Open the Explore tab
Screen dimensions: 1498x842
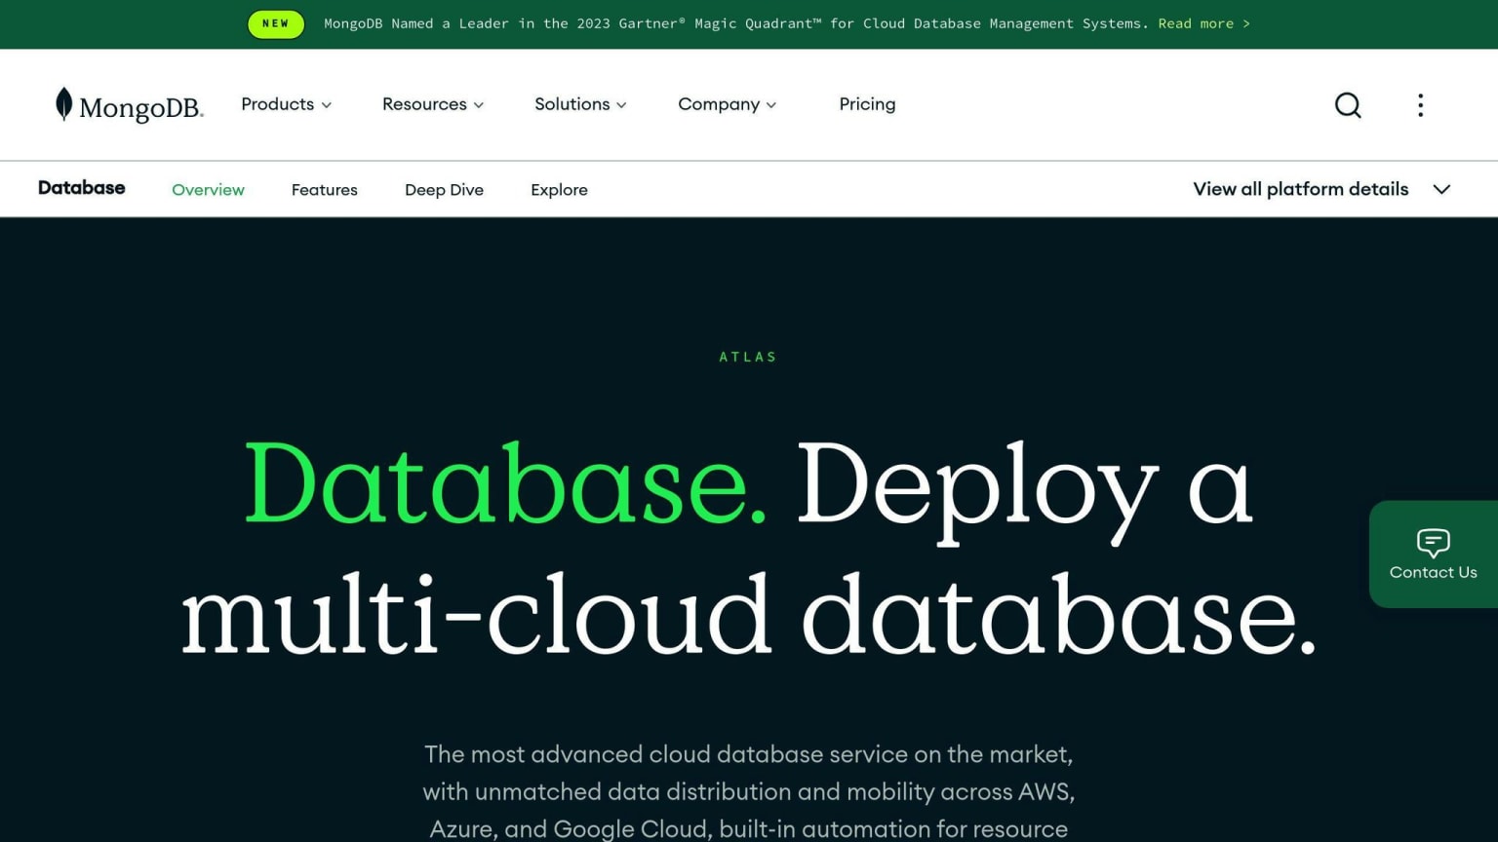(x=559, y=190)
